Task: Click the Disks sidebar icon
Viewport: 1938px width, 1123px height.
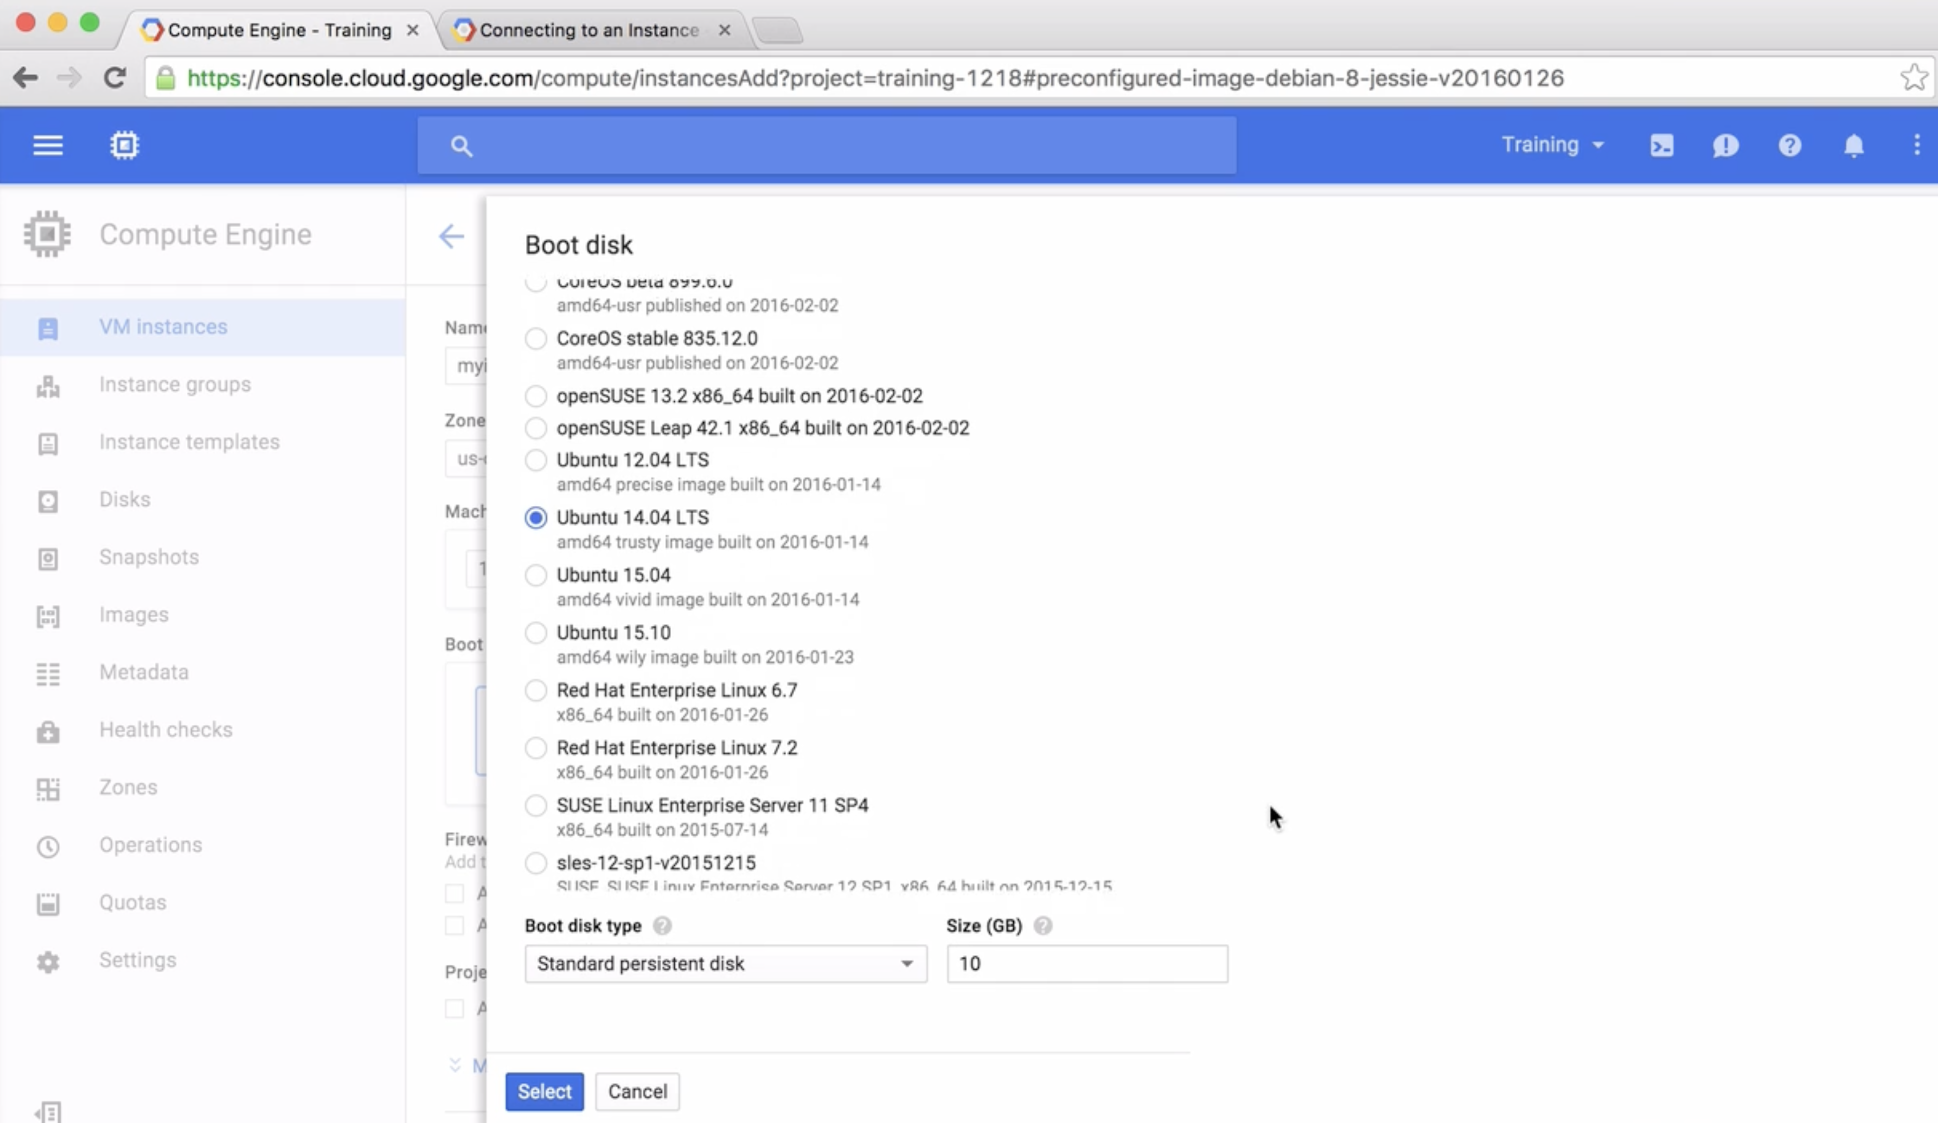Action: coord(48,501)
